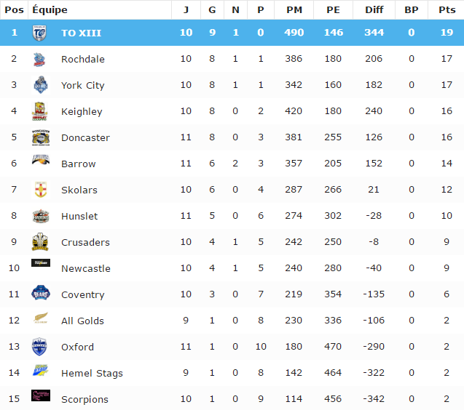Click the TO XIII team logo
The image size is (464, 410).
pos(40,33)
